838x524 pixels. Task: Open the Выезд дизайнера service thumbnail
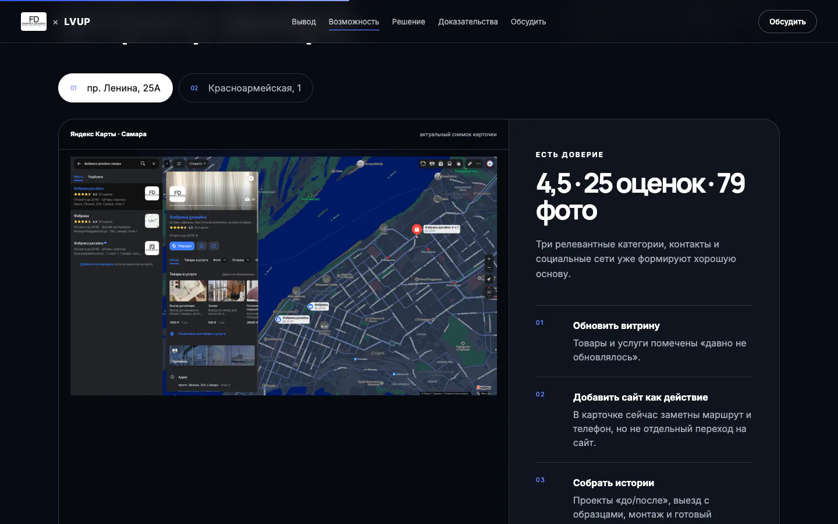pyautogui.click(x=187, y=291)
